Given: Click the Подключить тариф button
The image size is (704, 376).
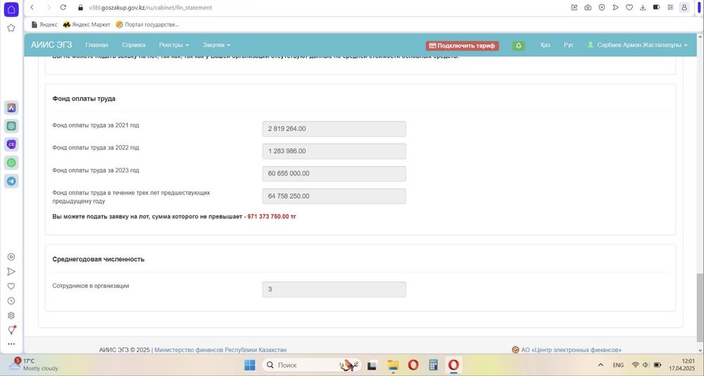Looking at the screenshot, I should pyautogui.click(x=462, y=45).
